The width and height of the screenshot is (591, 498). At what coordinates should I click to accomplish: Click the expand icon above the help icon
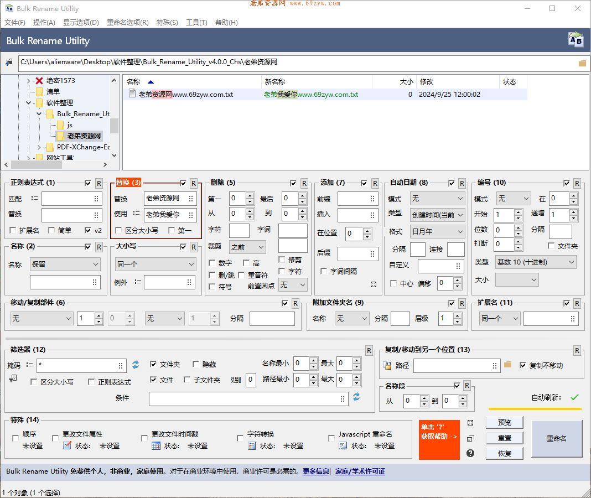pos(470,423)
